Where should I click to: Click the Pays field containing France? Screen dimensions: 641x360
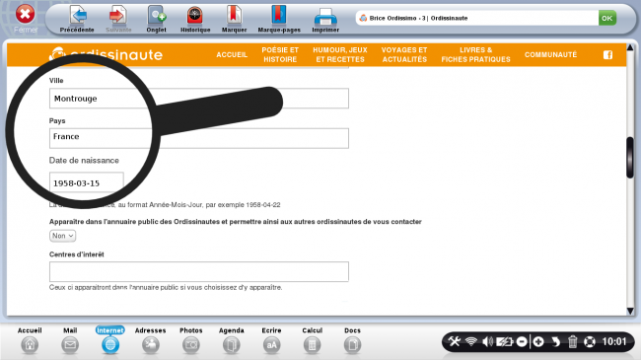[199, 138]
